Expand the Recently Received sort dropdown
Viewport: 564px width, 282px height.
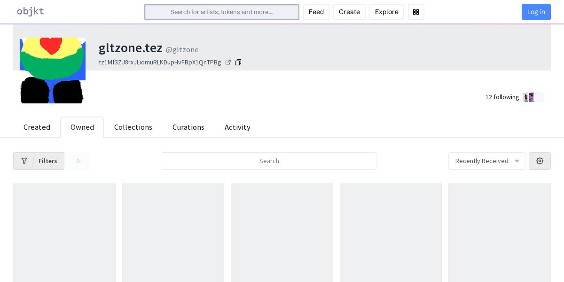click(486, 161)
